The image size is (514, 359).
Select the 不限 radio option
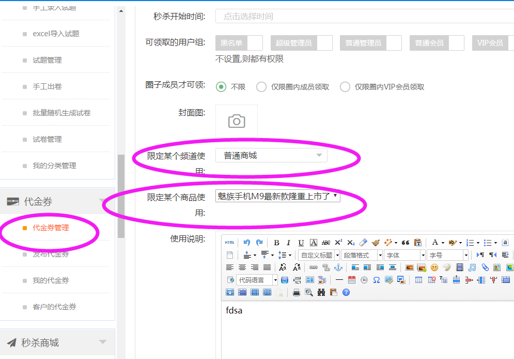(221, 87)
